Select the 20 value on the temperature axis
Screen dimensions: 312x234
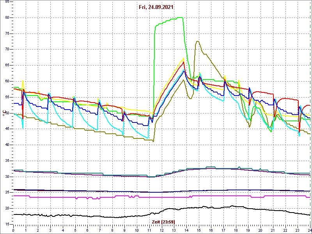[7, 209]
